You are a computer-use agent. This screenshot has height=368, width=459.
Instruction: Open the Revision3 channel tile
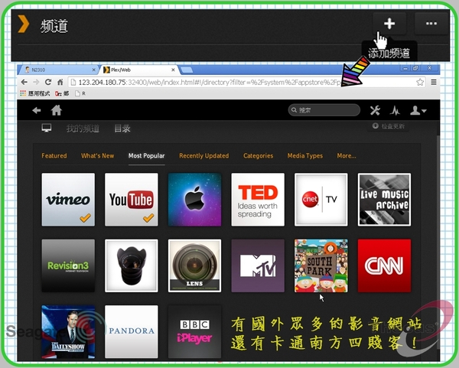pyautogui.click(x=68, y=265)
